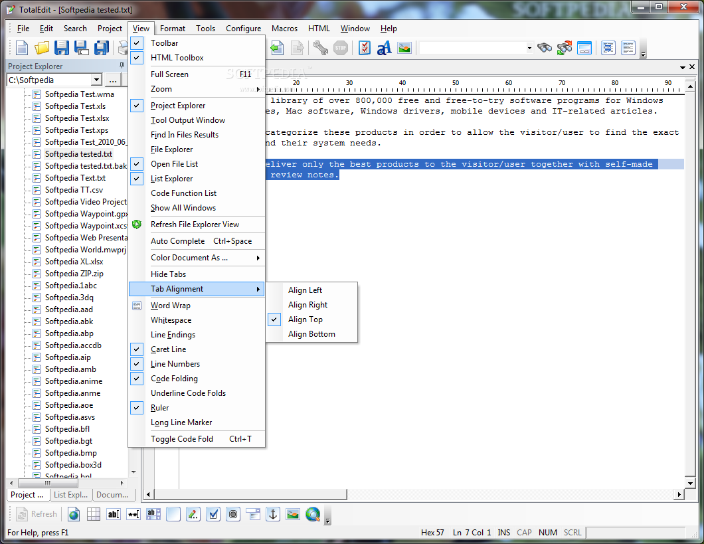
Task: Click the picture icon in top toolbar
Action: point(404,48)
